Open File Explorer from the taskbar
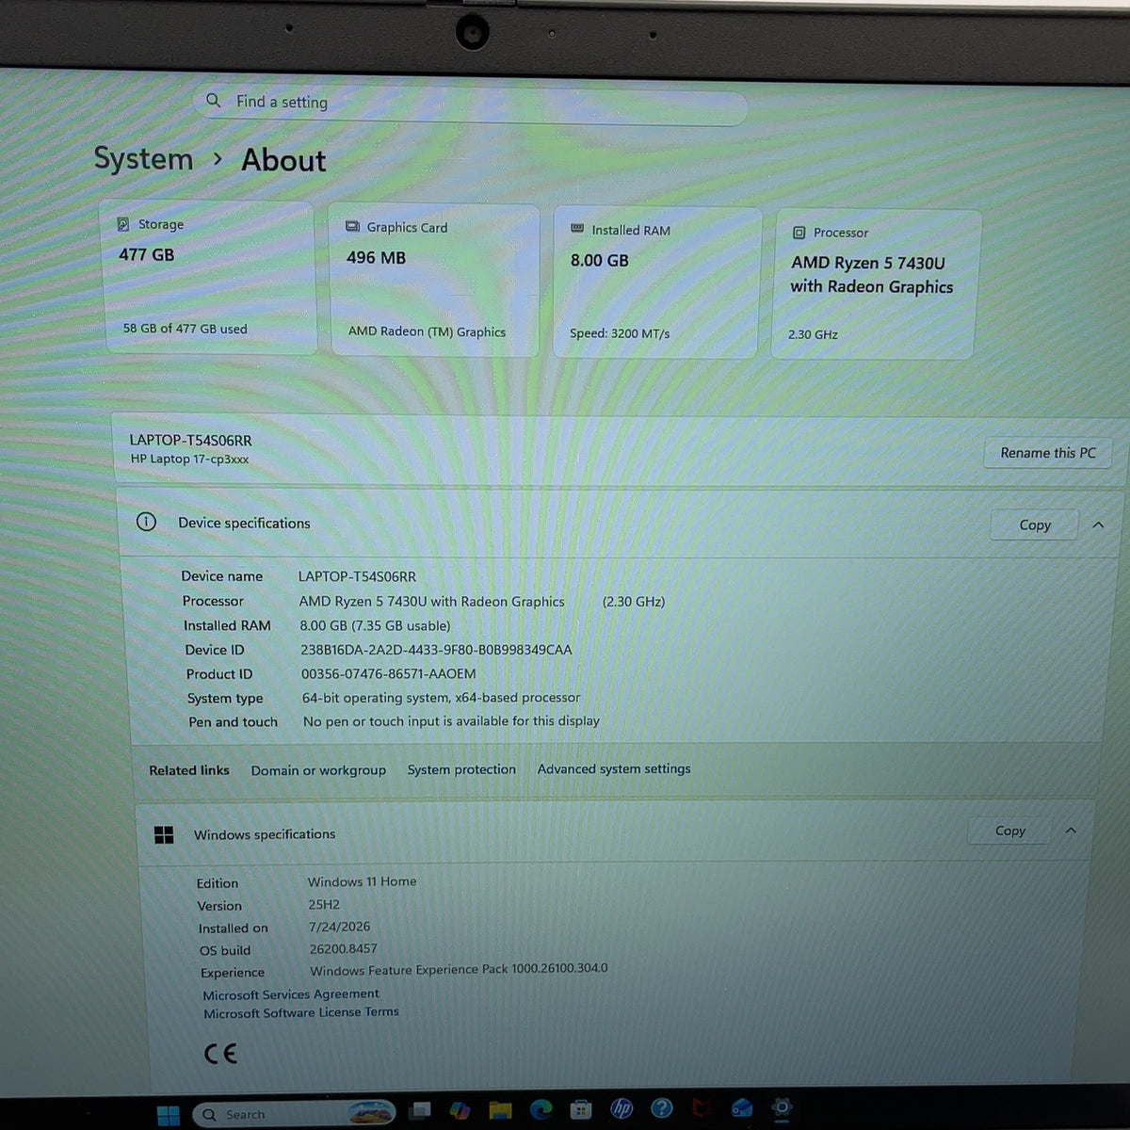The image size is (1130, 1130). click(x=500, y=1110)
